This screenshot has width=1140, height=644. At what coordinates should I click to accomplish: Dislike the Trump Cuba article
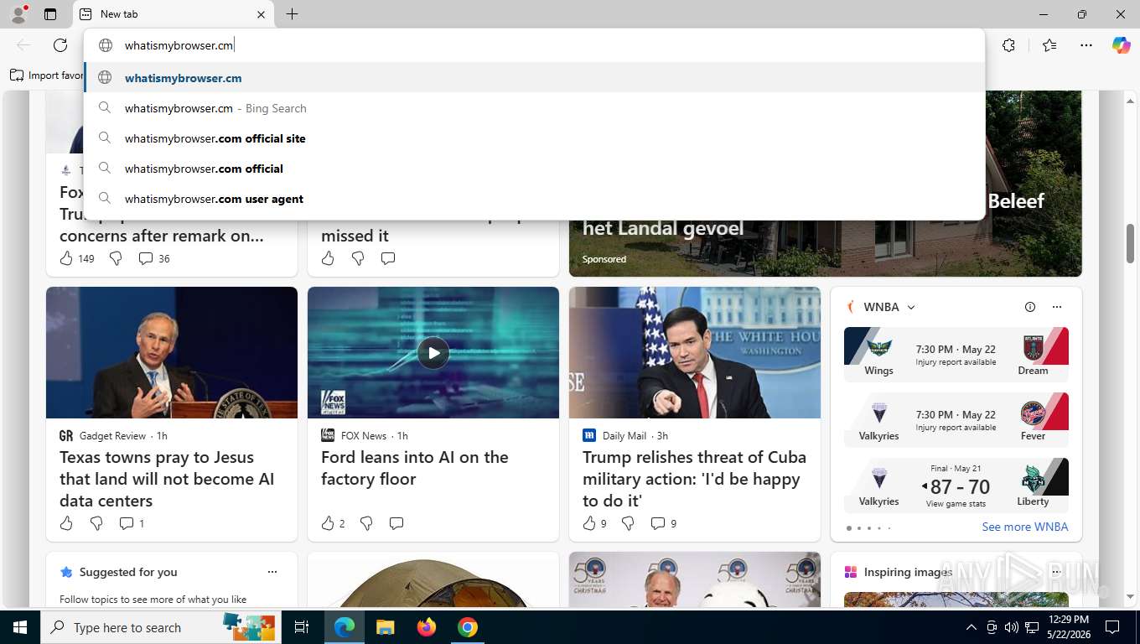pos(628,523)
